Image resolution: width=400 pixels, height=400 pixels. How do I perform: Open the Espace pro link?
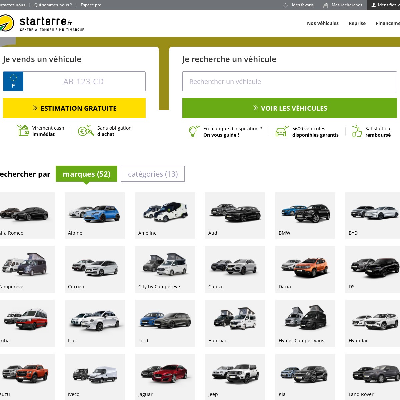point(91,5)
